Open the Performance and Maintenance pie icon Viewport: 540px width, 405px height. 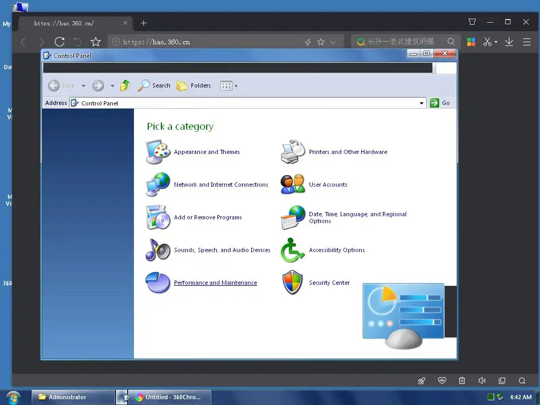pos(158,283)
